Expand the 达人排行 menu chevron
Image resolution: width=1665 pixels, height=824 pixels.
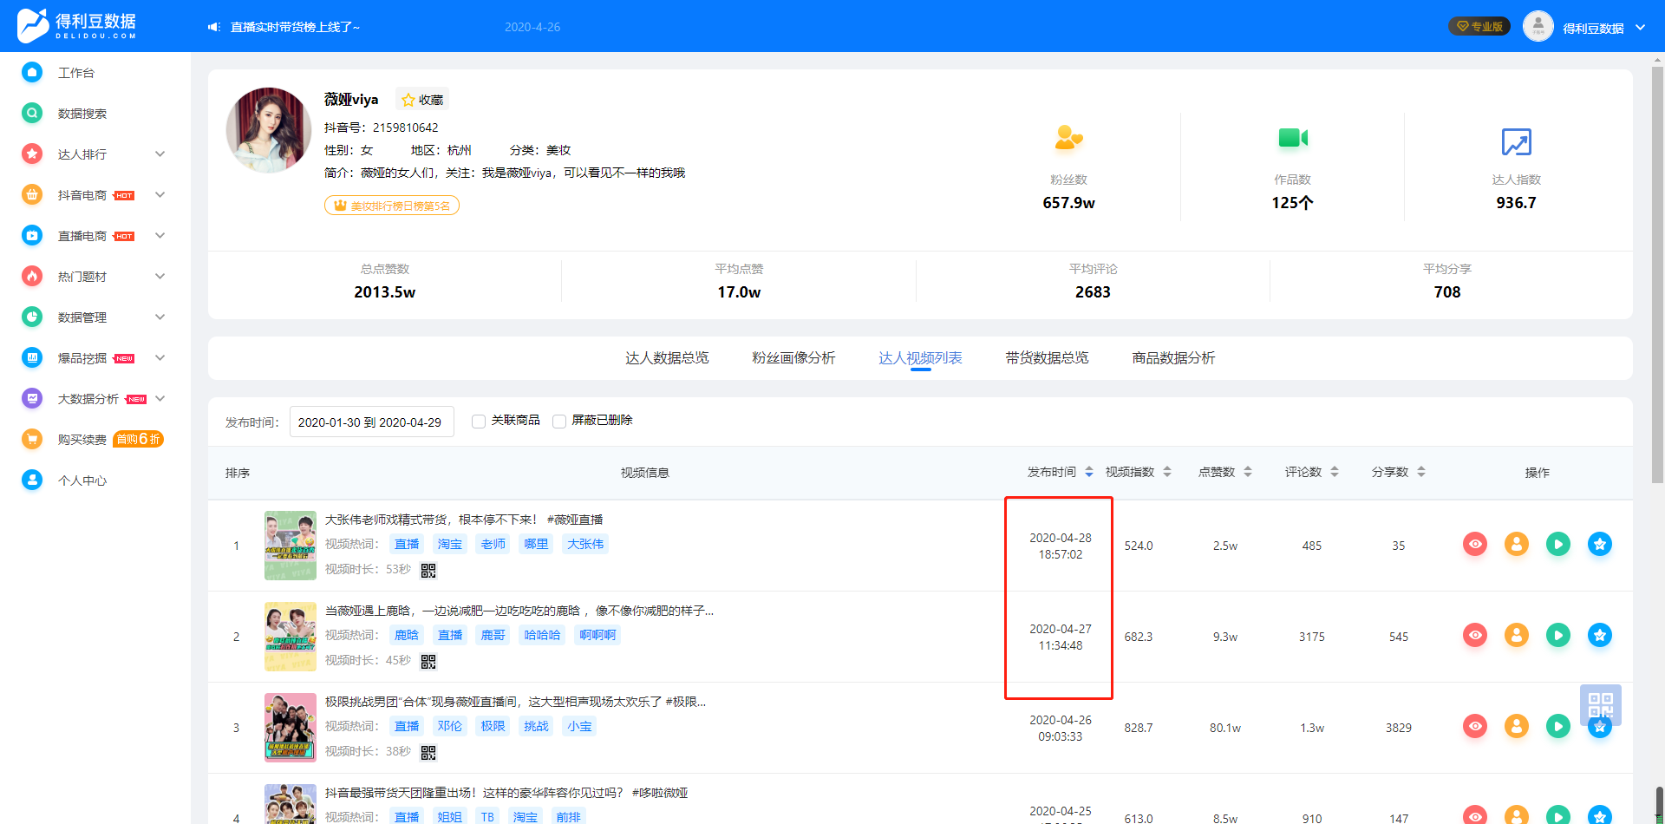[160, 154]
